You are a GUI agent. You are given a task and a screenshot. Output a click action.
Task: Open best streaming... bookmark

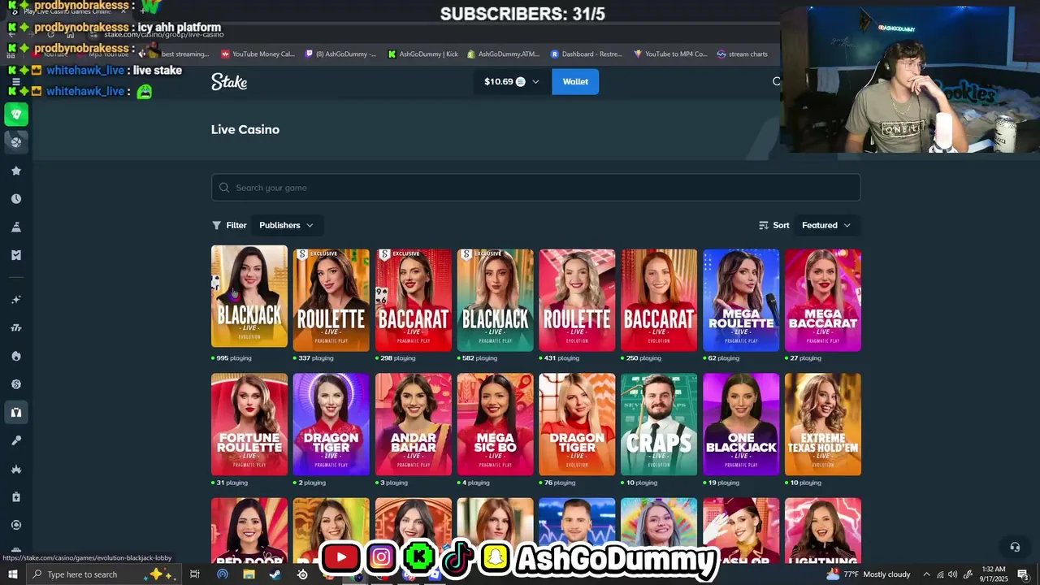(179, 54)
